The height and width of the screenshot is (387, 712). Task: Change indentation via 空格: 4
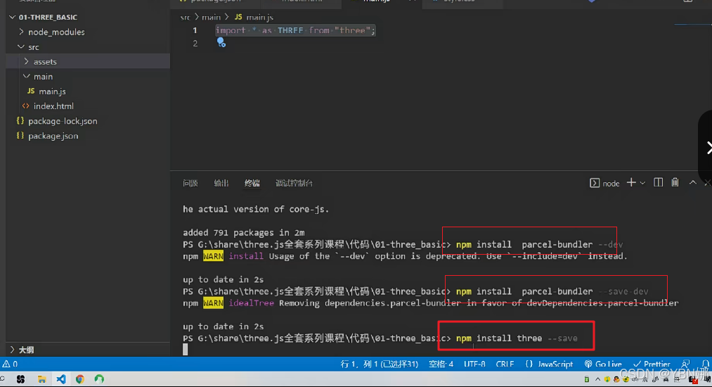coord(441,364)
